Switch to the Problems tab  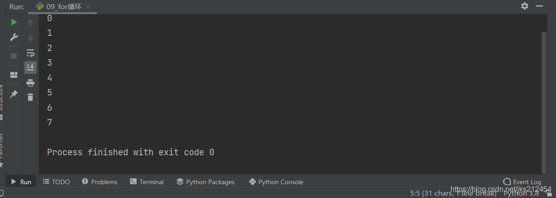coord(99,182)
